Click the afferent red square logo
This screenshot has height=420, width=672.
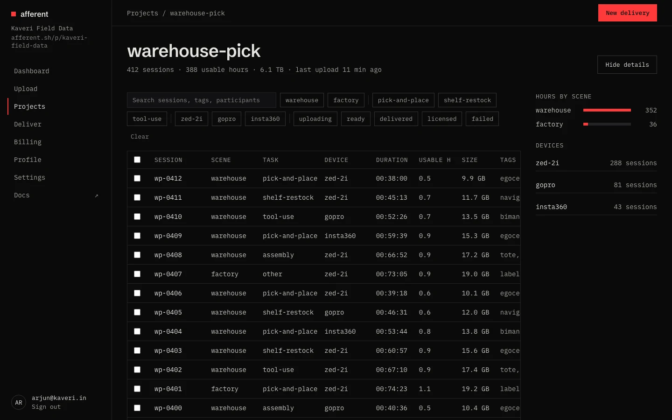14,14
